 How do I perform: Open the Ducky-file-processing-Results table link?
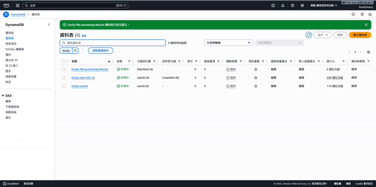pos(90,70)
